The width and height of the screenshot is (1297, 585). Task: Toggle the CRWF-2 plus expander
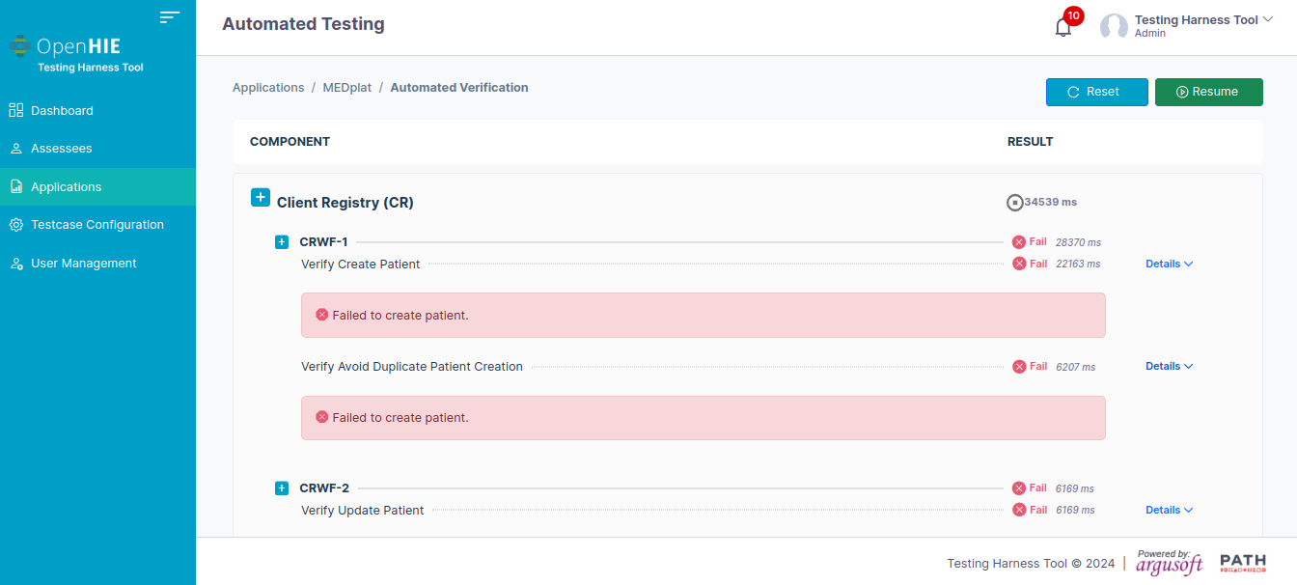coord(282,488)
